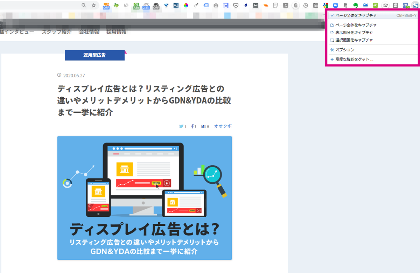Bookmark this page with the star icon
This screenshot has width=420, height=273.
[x=94, y=5]
